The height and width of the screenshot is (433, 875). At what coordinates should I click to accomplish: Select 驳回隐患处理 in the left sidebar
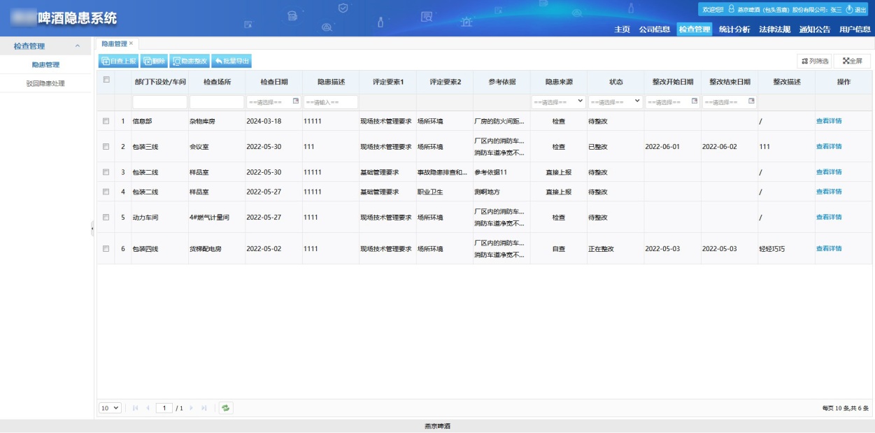(x=45, y=84)
